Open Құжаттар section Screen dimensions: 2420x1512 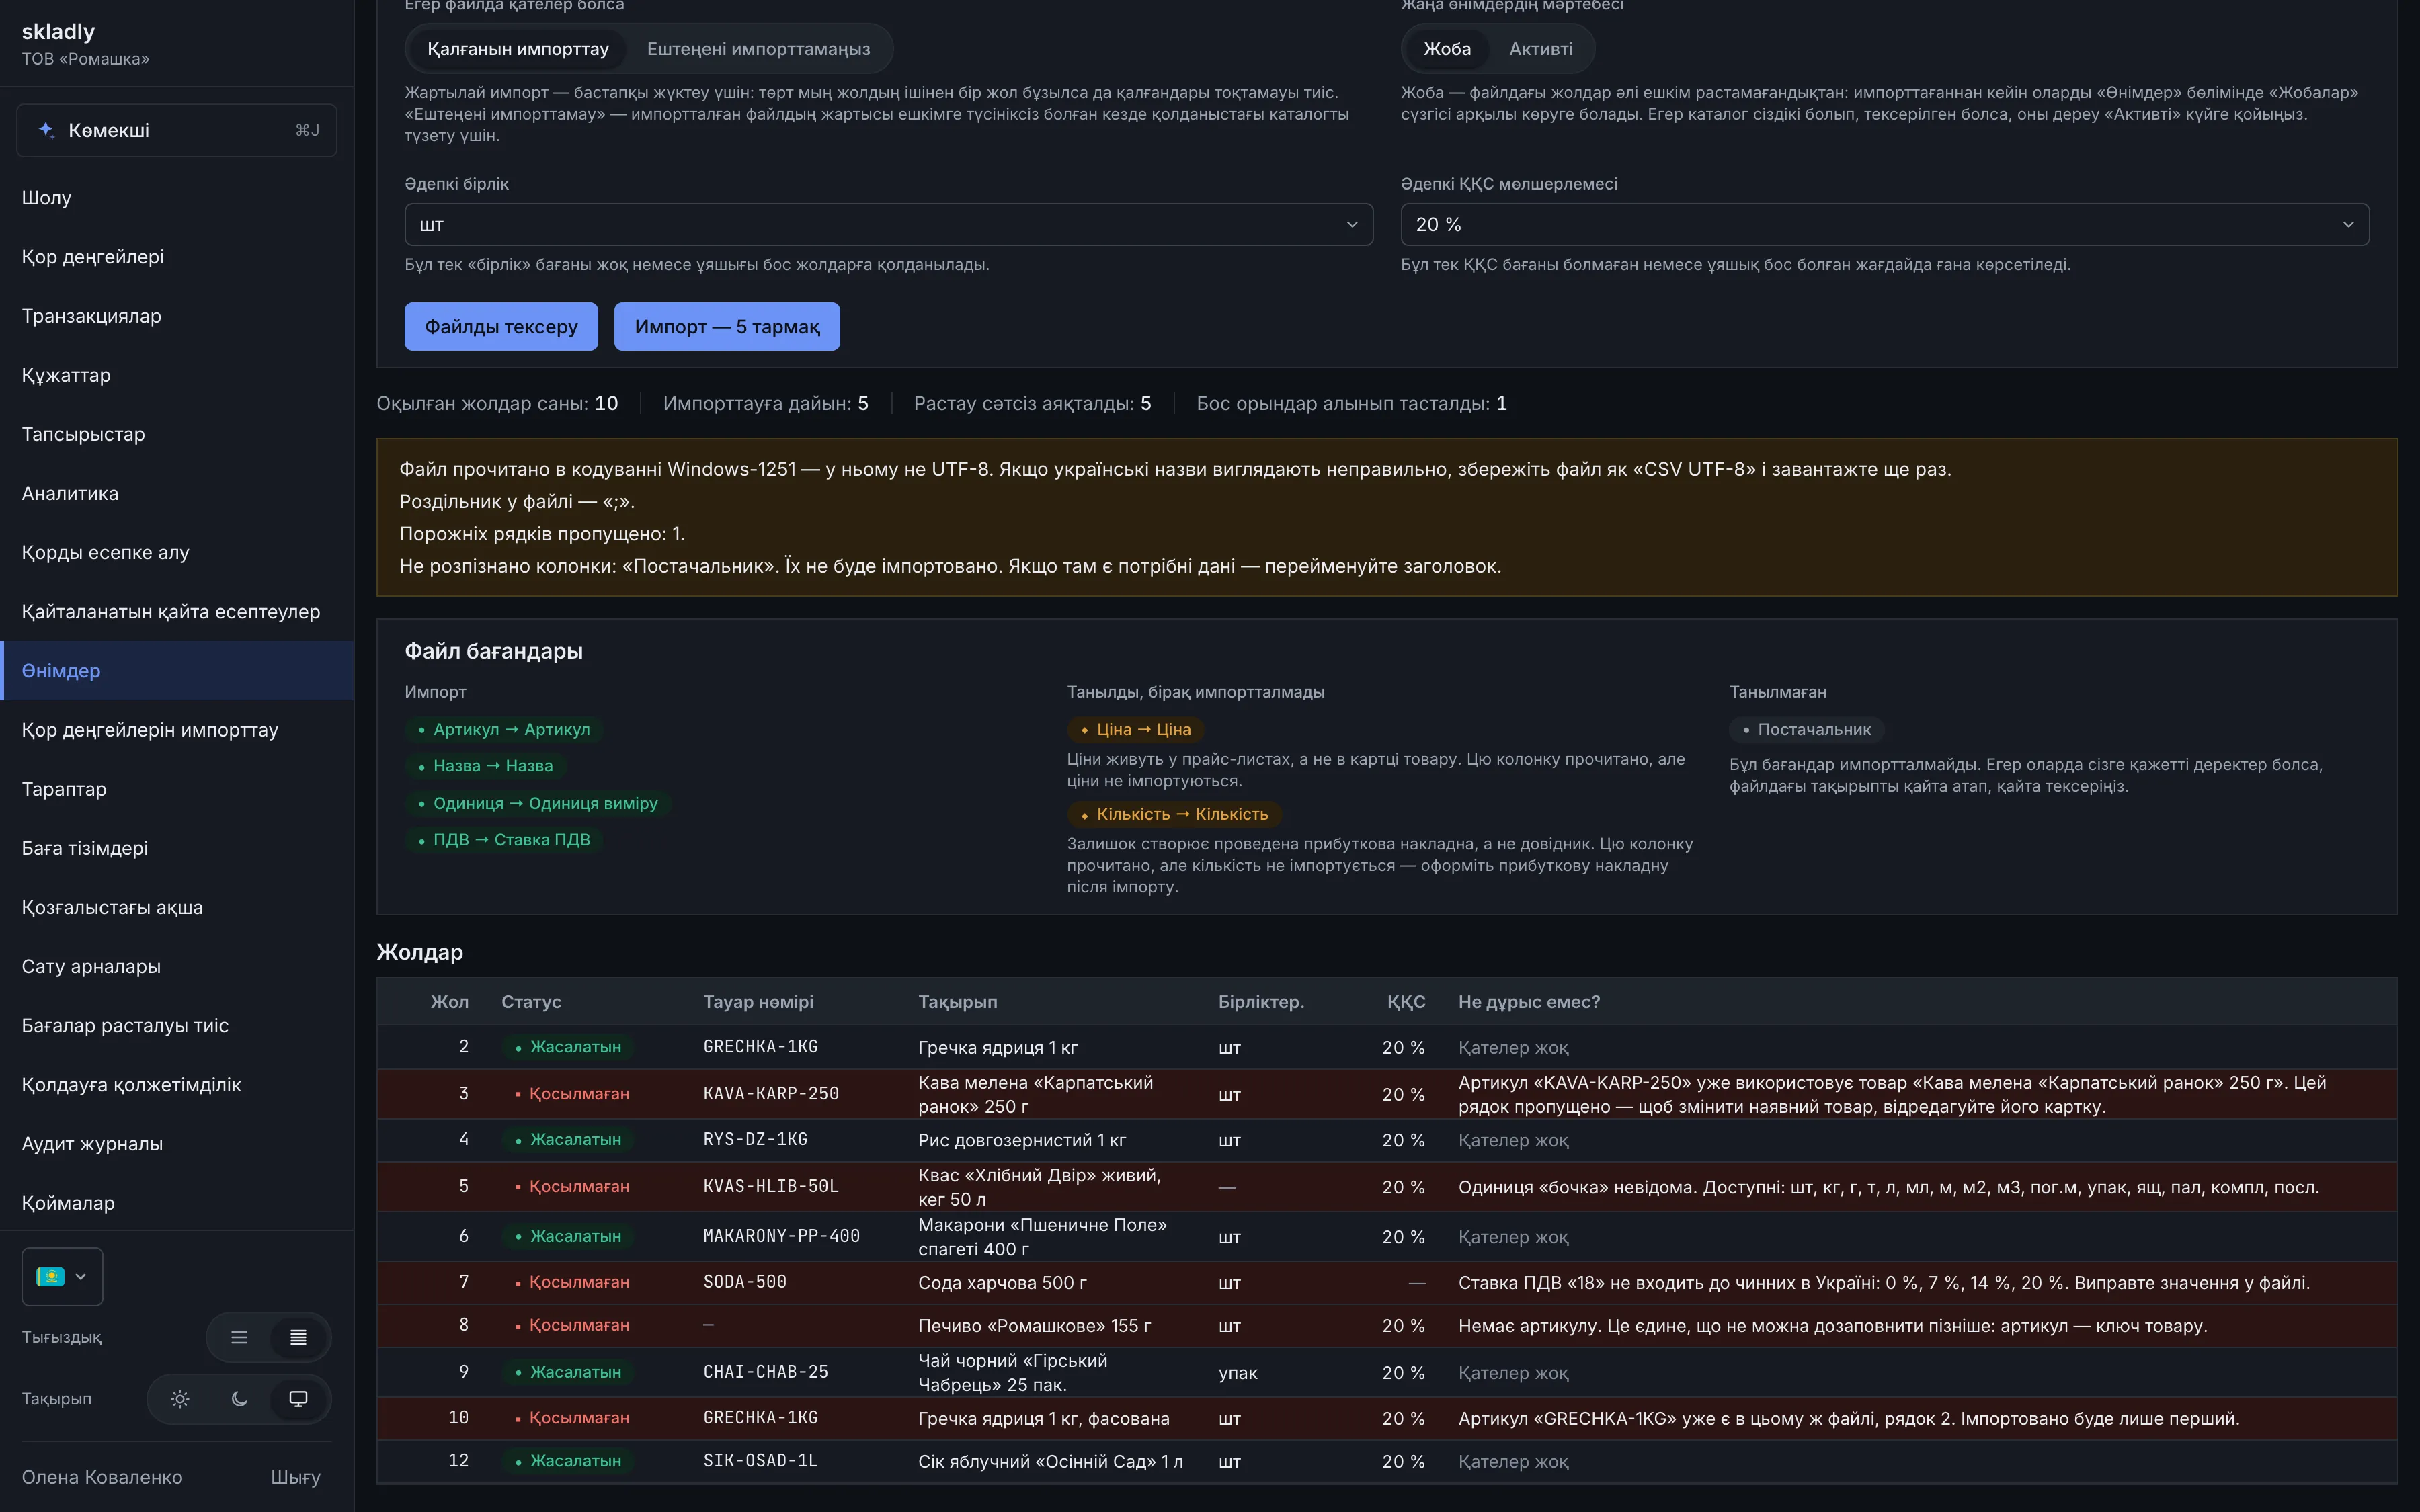click(x=177, y=375)
